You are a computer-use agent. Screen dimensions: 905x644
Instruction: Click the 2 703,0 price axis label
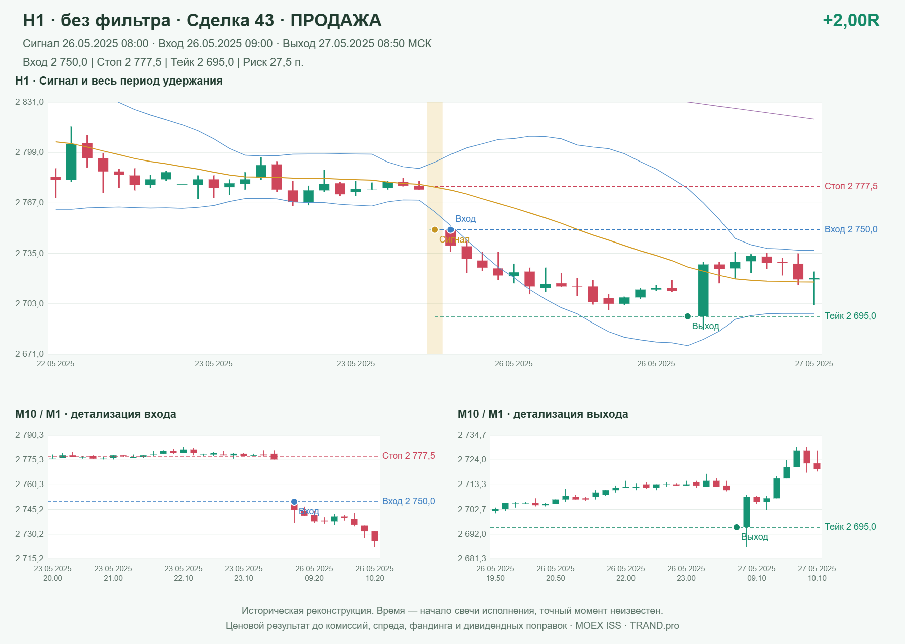29,304
